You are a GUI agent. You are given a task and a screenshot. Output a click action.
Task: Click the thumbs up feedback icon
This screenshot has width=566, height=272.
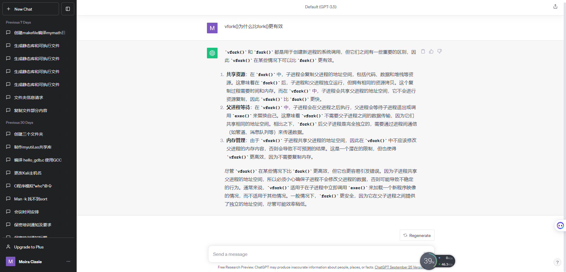tap(431, 51)
